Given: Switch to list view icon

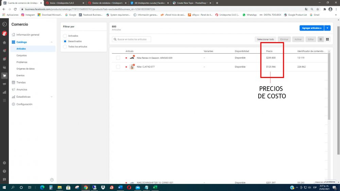Looking at the screenshot, I should point(321,39).
